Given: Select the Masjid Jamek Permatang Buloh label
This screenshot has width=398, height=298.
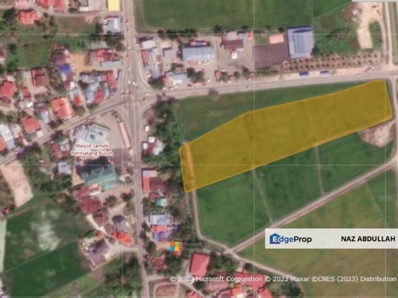Looking at the screenshot, I should pos(93,149).
